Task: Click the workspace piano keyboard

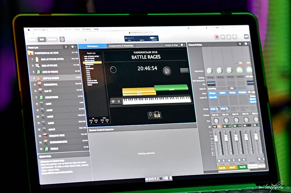Action: (157, 100)
